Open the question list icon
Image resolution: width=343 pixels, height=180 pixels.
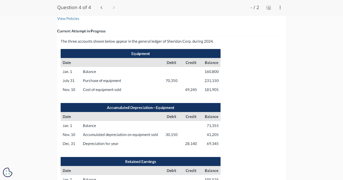tap(269, 8)
